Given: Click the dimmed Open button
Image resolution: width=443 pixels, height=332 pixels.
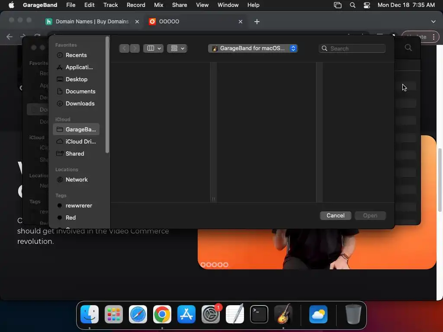Looking at the screenshot, I should [370, 215].
